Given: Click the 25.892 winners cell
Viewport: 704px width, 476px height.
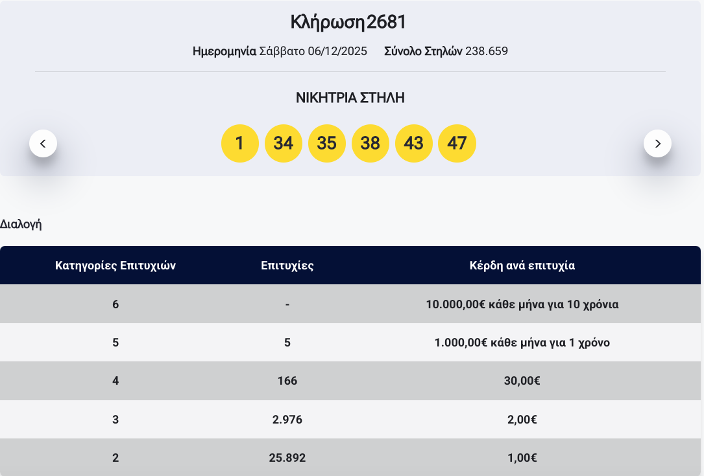Looking at the screenshot, I should click(x=287, y=457).
